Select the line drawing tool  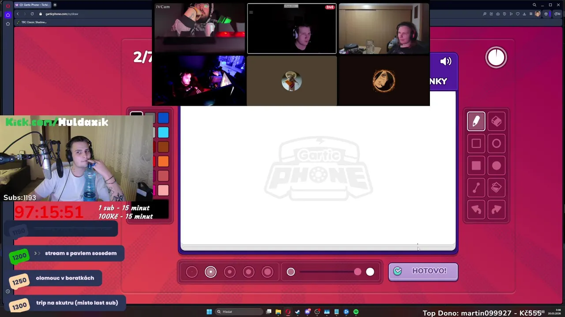pos(476,188)
